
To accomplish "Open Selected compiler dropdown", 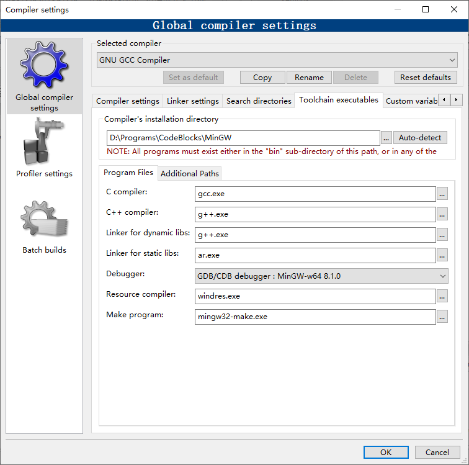I will (277, 60).
